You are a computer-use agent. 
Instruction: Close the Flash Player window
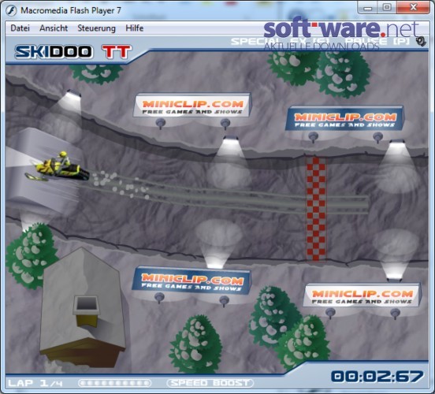414,8
